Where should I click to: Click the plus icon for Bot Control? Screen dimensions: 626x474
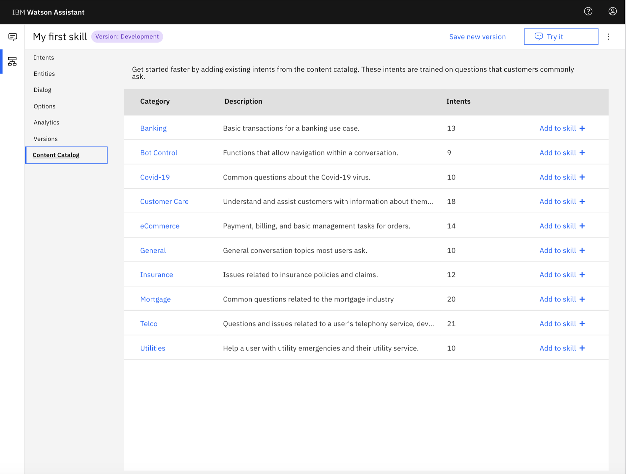click(x=582, y=153)
